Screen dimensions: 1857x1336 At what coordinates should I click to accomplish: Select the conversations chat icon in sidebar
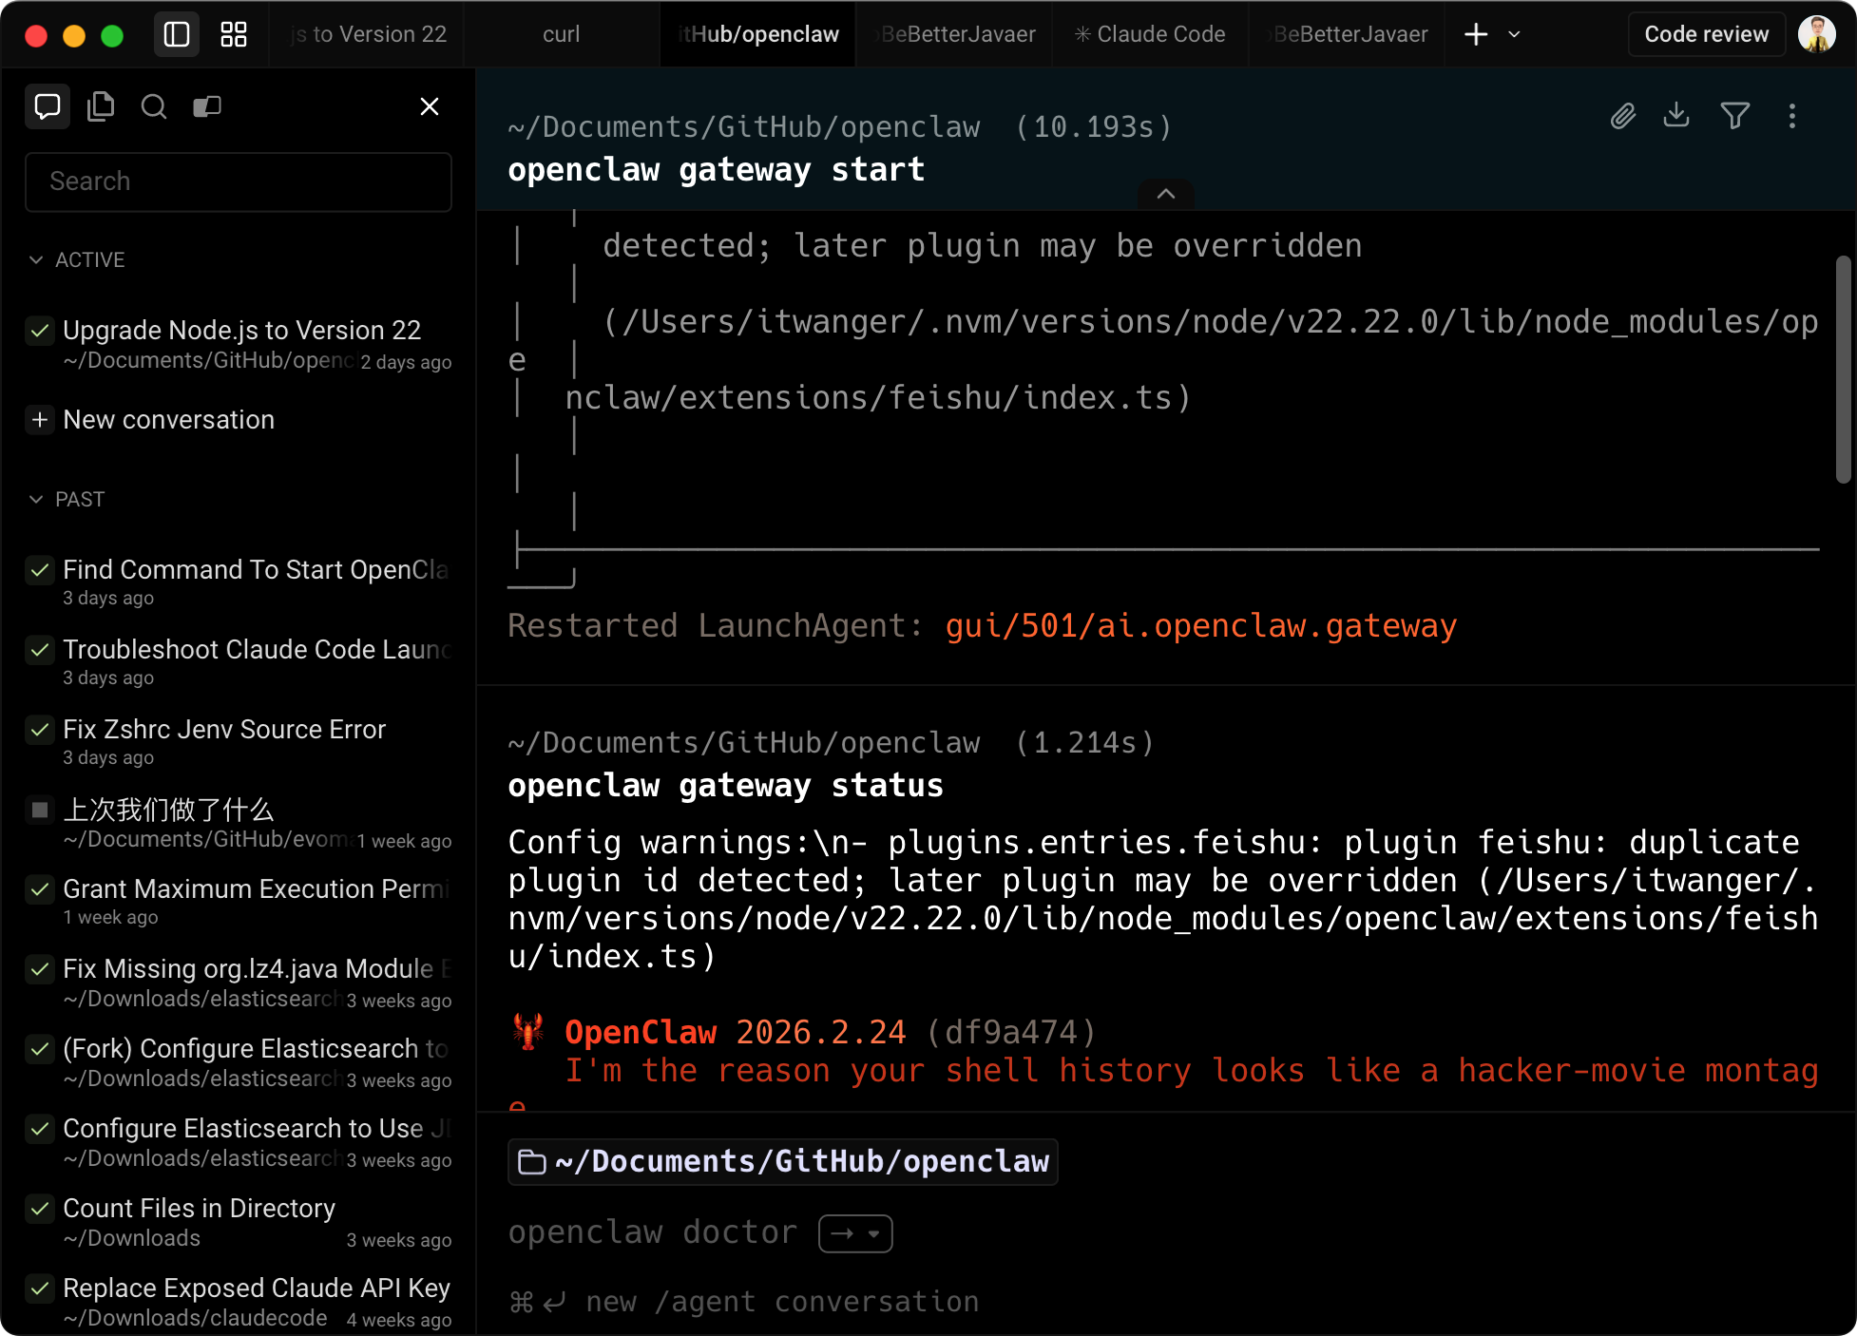click(48, 106)
